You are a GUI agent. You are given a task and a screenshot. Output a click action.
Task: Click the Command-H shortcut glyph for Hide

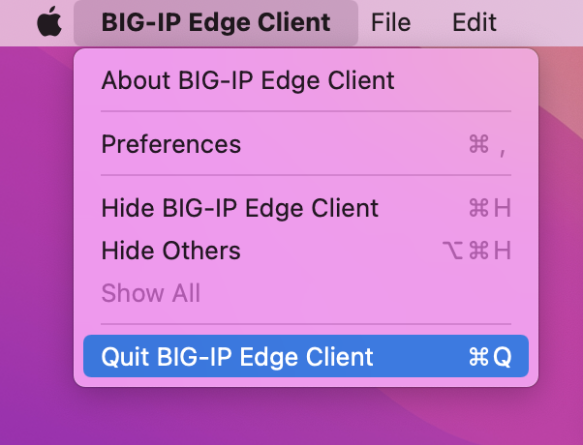490,208
